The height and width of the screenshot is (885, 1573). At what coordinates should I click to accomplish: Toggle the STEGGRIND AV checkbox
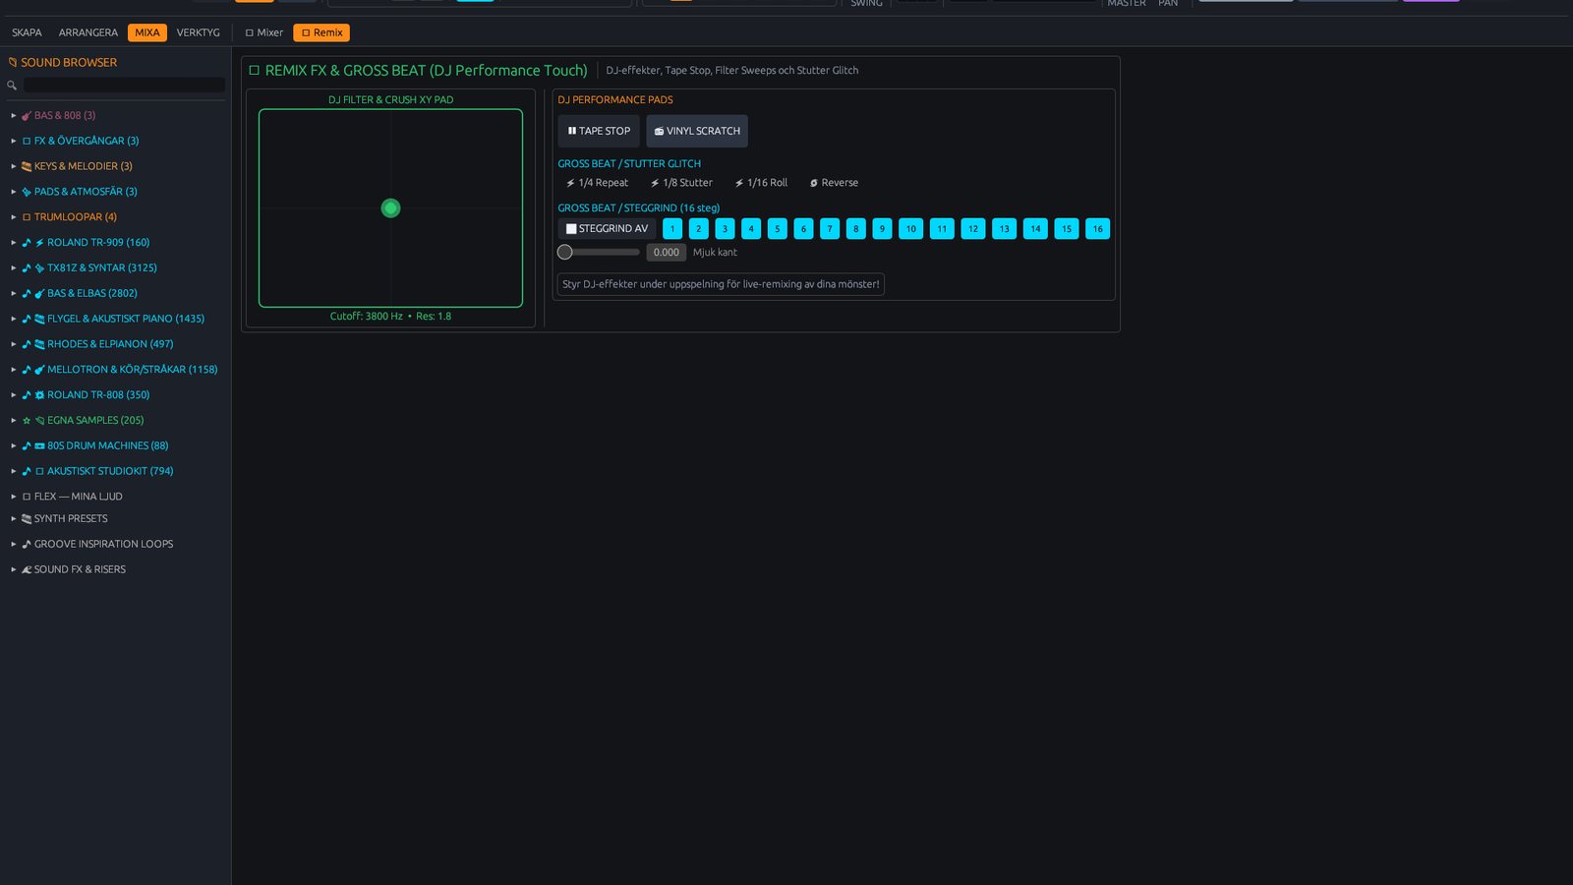[571, 229]
